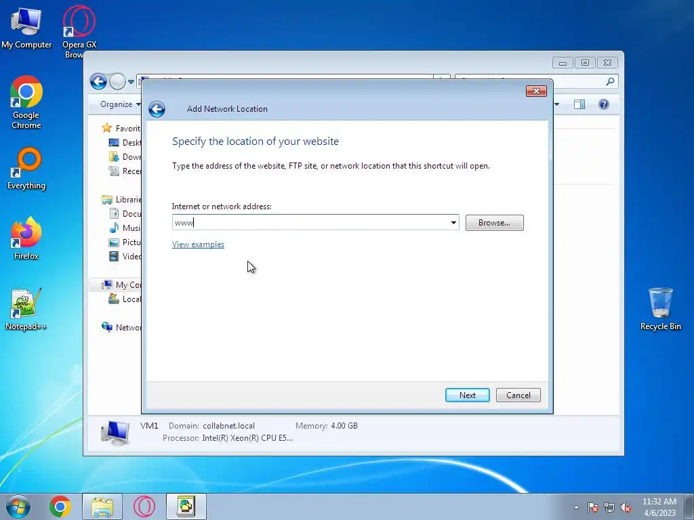This screenshot has height=520, width=694.
Task: Select Desktop under Favorites
Action: click(125, 142)
